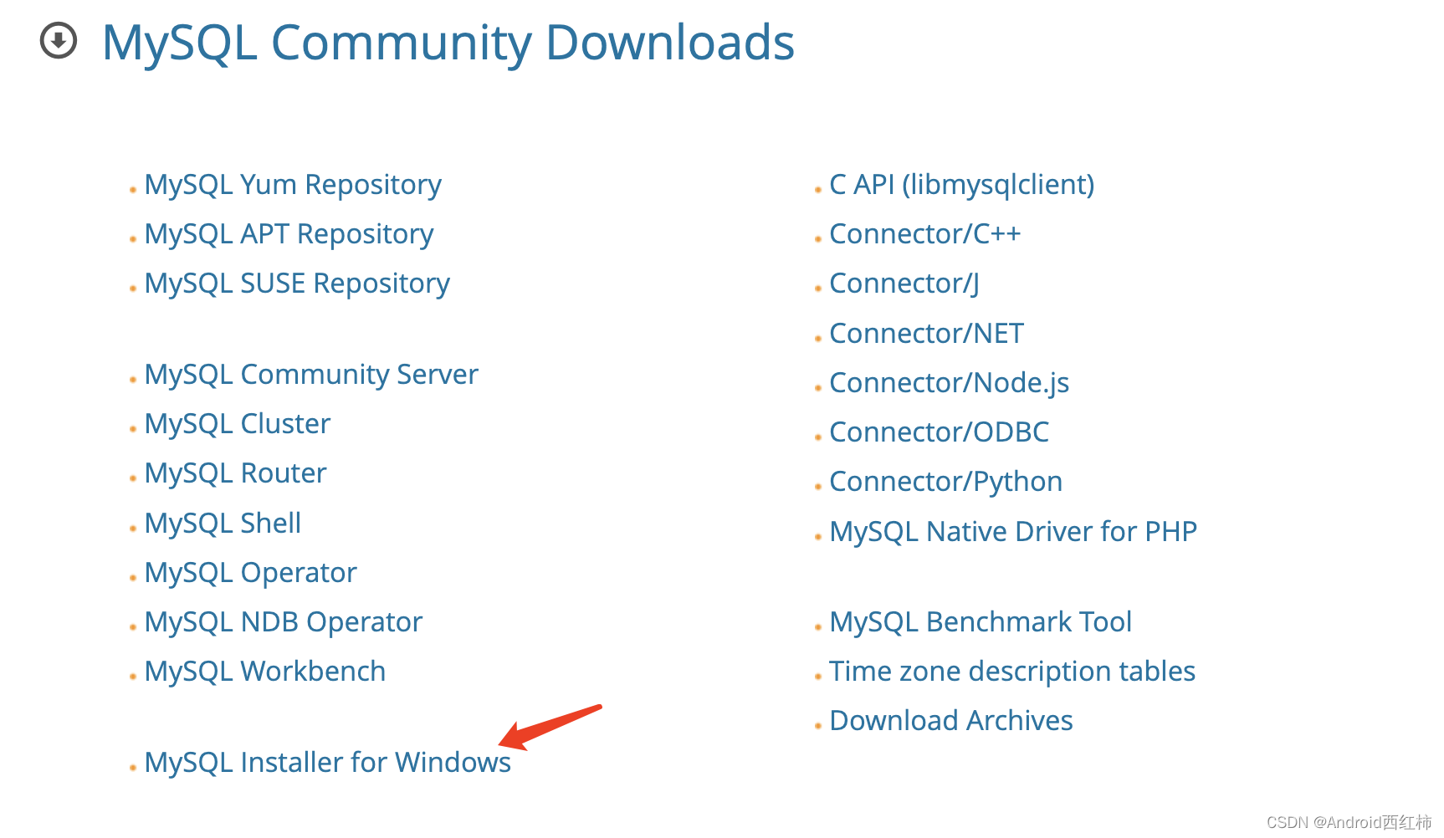The height and width of the screenshot is (838, 1444).
Task: Open the MySQL Operator link
Action: 250,573
